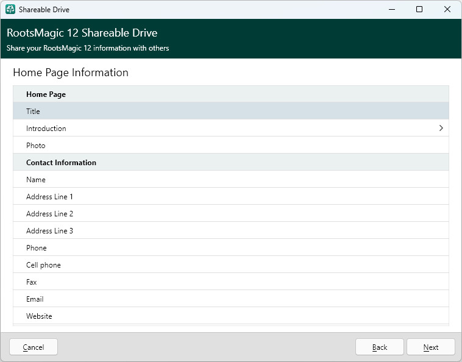Screen dimensions: 462x362
Task: Click the Address Line 2 row
Action: pyautogui.click(x=231, y=213)
